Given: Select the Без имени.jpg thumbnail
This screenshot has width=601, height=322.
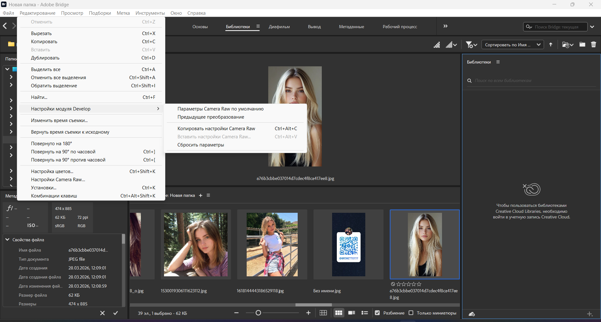Looking at the screenshot, I should pyautogui.click(x=348, y=244).
